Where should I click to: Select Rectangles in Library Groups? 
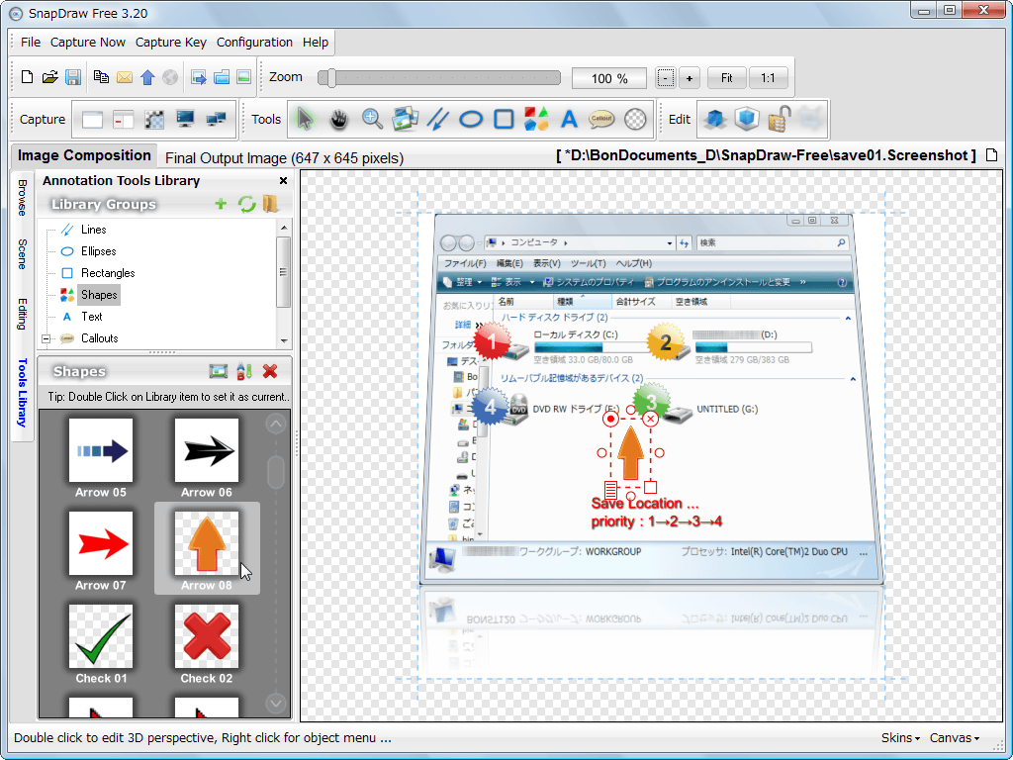[x=108, y=273]
